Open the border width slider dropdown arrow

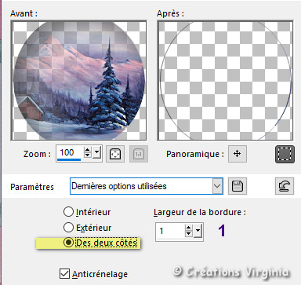coord(198,231)
